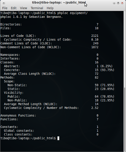The width and height of the screenshot is (126, 152).
Task: Minimize the terminal window
Action: click(x=114, y=3)
